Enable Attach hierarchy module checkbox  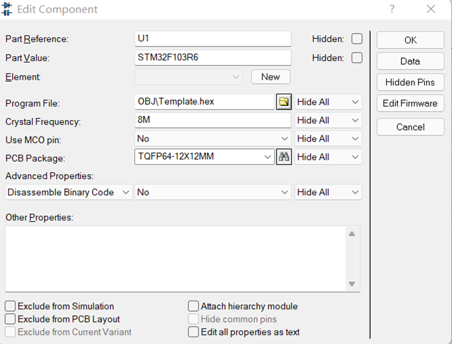pyautogui.click(x=193, y=307)
